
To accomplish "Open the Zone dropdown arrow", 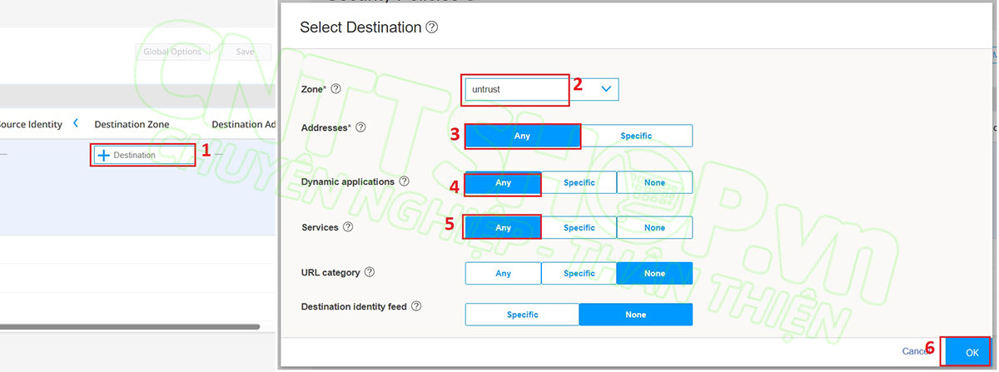I will [x=606, y=88].
